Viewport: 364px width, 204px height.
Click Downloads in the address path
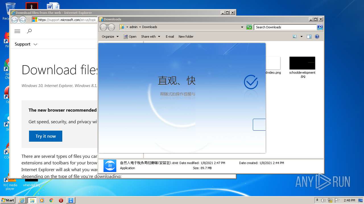click(150, 27)
